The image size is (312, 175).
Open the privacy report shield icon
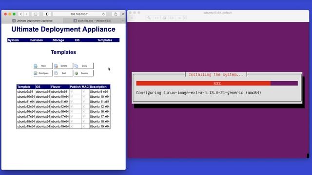[x=47, y=14]
